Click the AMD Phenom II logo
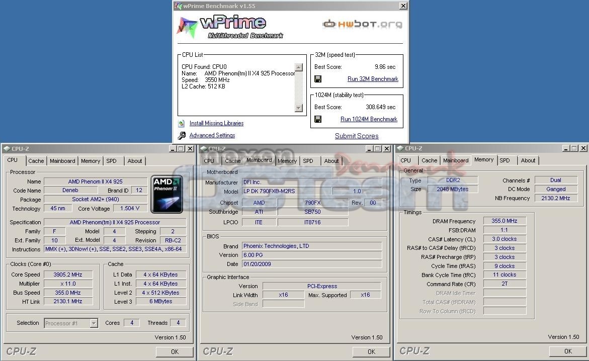The image size is (589, 361). pos(167,194)
